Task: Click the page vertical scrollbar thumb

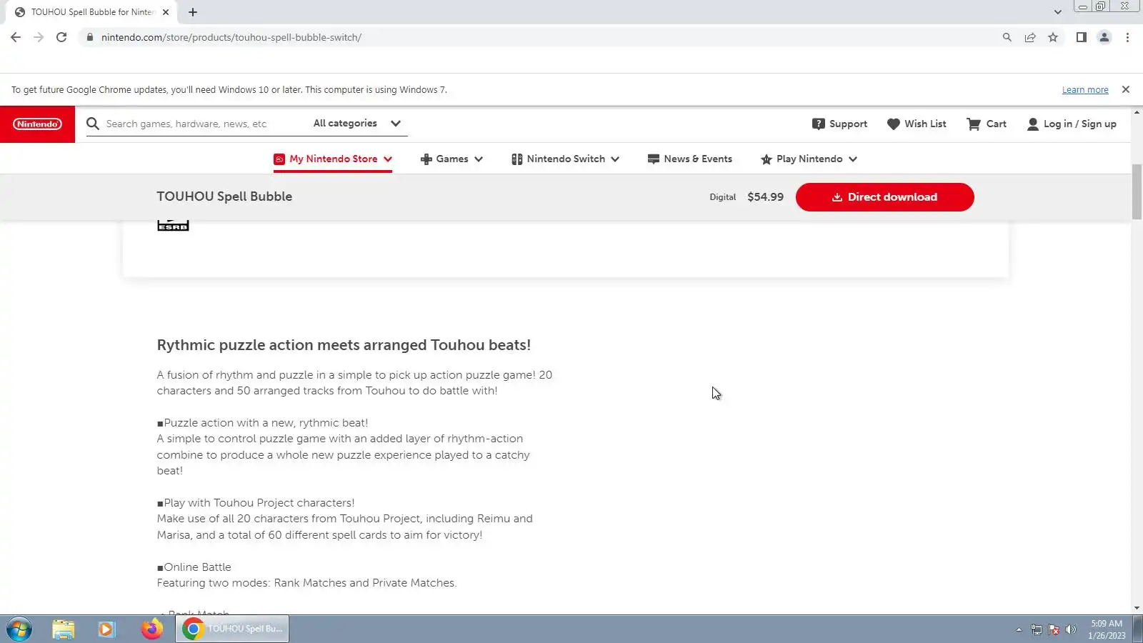Action: tap(1137, 192)
